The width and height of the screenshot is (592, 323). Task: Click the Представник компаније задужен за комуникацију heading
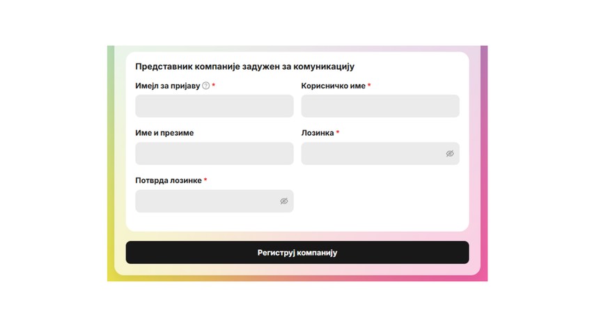pyautogui.click(x=244, y=66)
